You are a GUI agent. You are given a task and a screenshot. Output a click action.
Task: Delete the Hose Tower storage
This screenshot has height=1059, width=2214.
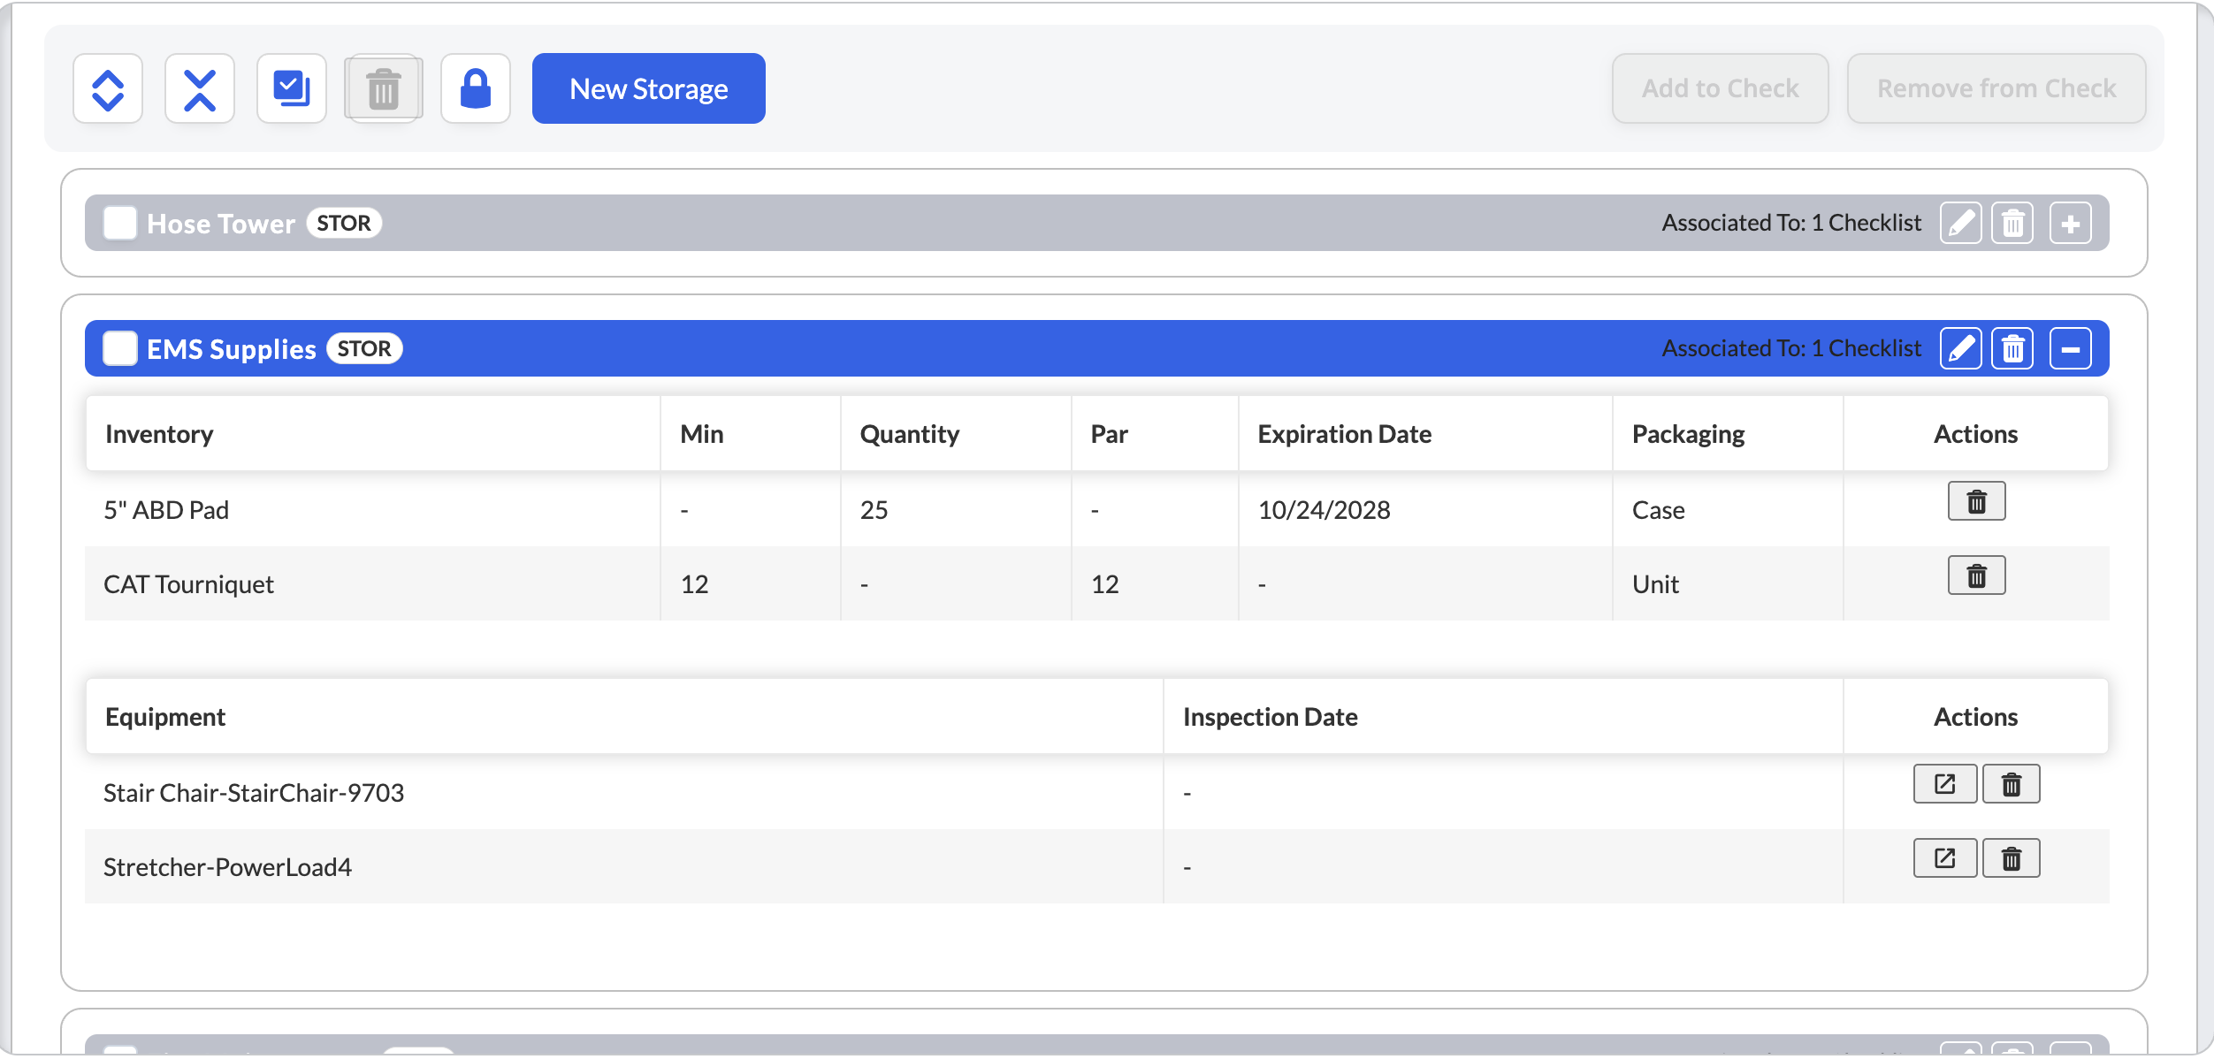coord(2012,223)
